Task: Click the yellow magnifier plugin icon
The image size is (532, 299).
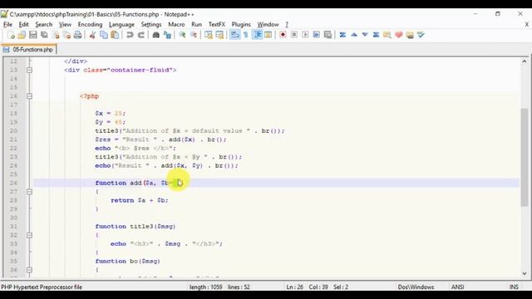Action: coord(387,35)
